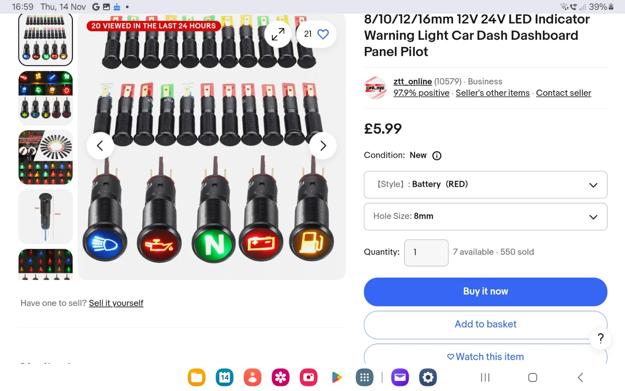Open the ztt_online seller profile link
Screen dimensions: 625x391
[x=412, y=81]
